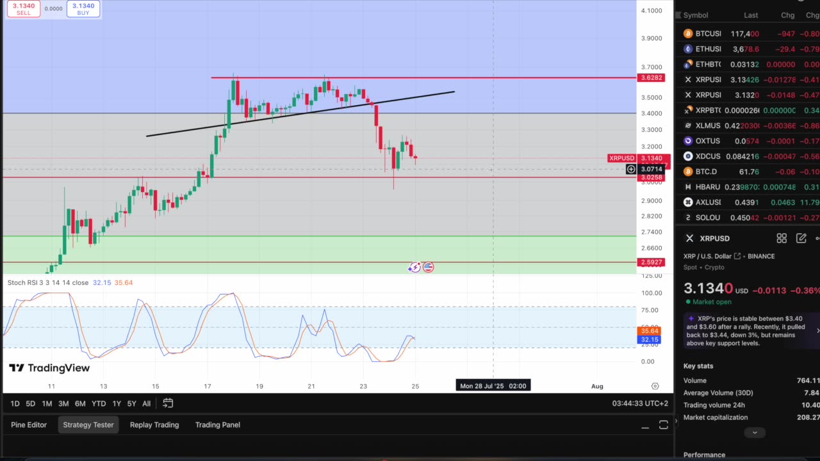The image size is (820, 461).
Task: Click SOLOUSD icon in watchlist
Action: coord(688,218)
